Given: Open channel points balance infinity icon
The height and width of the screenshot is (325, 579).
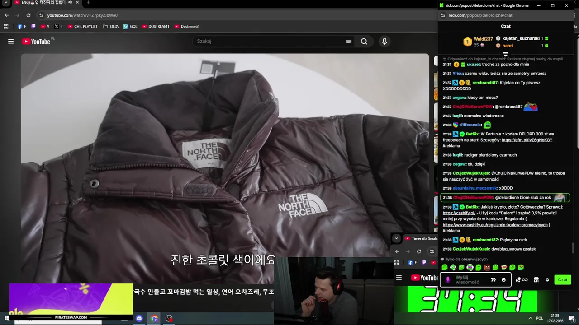Looking at the screenshot, I should [522, 280].
